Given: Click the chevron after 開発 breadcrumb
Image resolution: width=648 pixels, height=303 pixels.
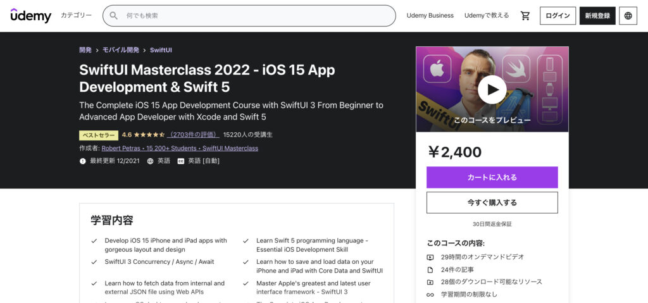Looking at the screenshot, I should pyautogui.click(x=97, y=50).
